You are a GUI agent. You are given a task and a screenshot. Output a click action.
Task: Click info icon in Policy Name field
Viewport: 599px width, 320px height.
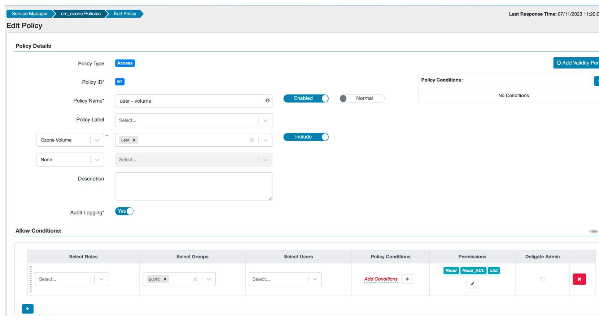[267, 101]
